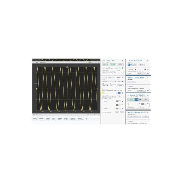Viewport: 183px width, 183px height.
Task: Open Trigger settings gear icon
Action: point(123,78)
